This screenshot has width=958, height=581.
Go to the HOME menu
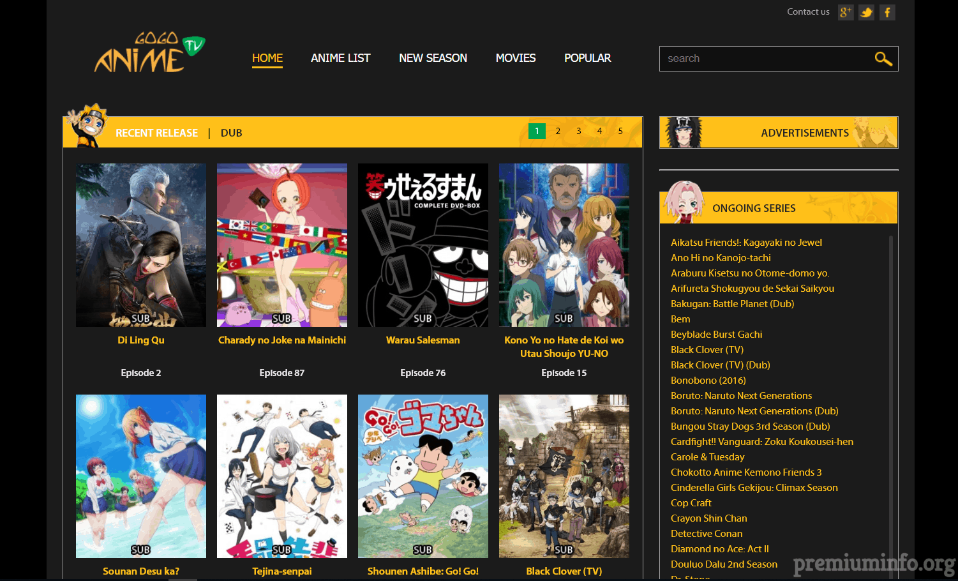(x=267, y=58)
